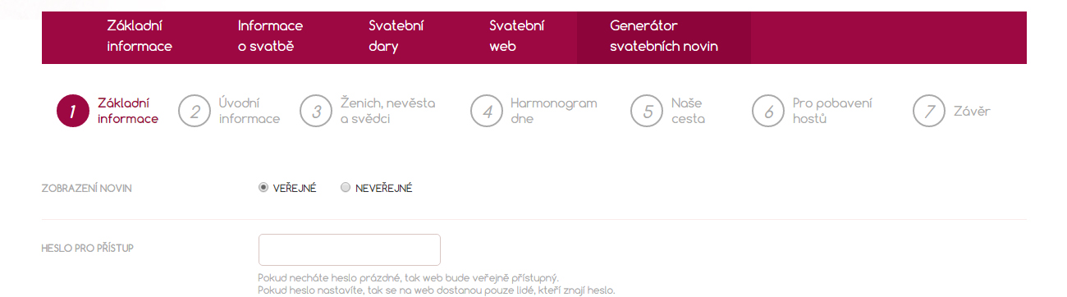1067x297 pixels.
Task: Click the step 6 circle icon
Action: pos(768,112)
